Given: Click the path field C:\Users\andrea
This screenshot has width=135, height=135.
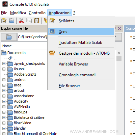Looking at the screenshot, I should (x=32, y=37).
